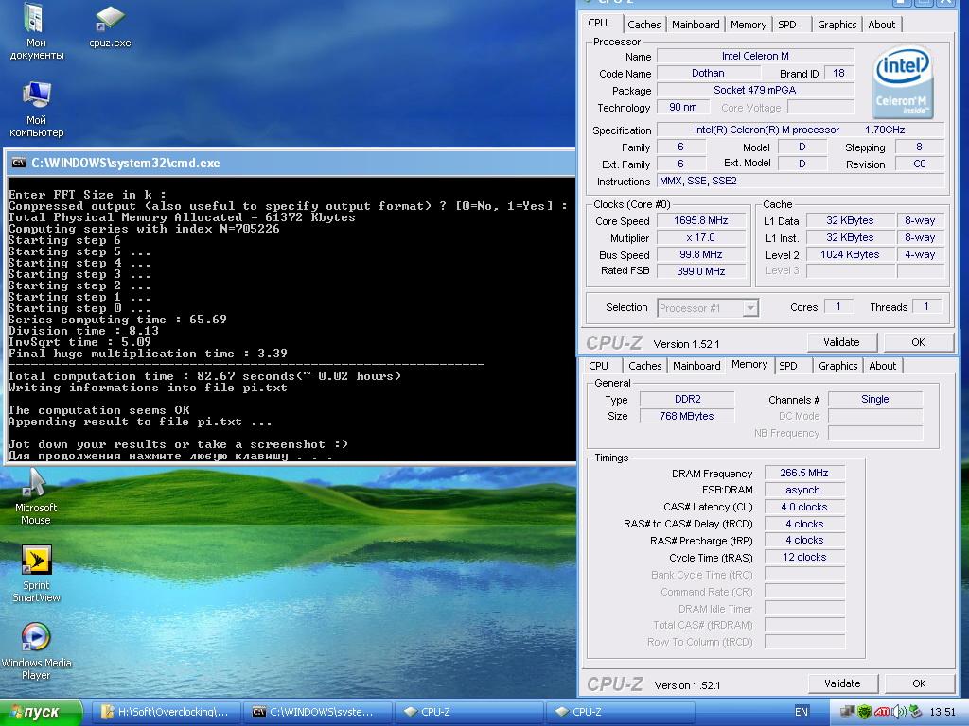Click Validate in lower CPU-Z window
The height and width of the screenshot is (726, 969).
(842, 683)
